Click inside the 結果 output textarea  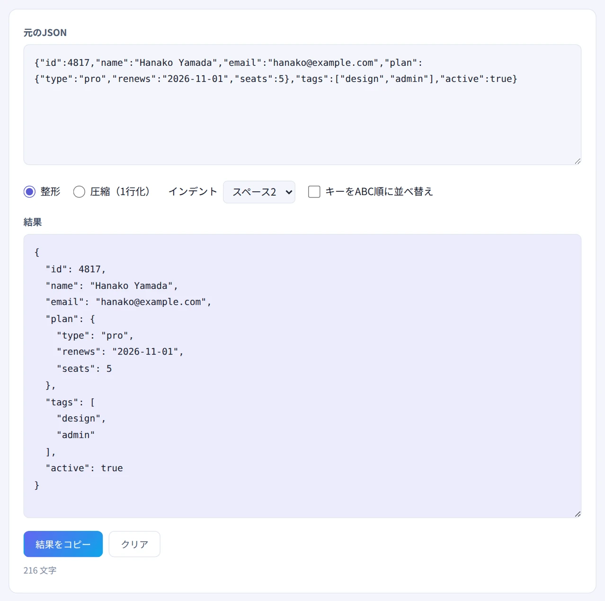pyautogui.click(x=302, y=376)
